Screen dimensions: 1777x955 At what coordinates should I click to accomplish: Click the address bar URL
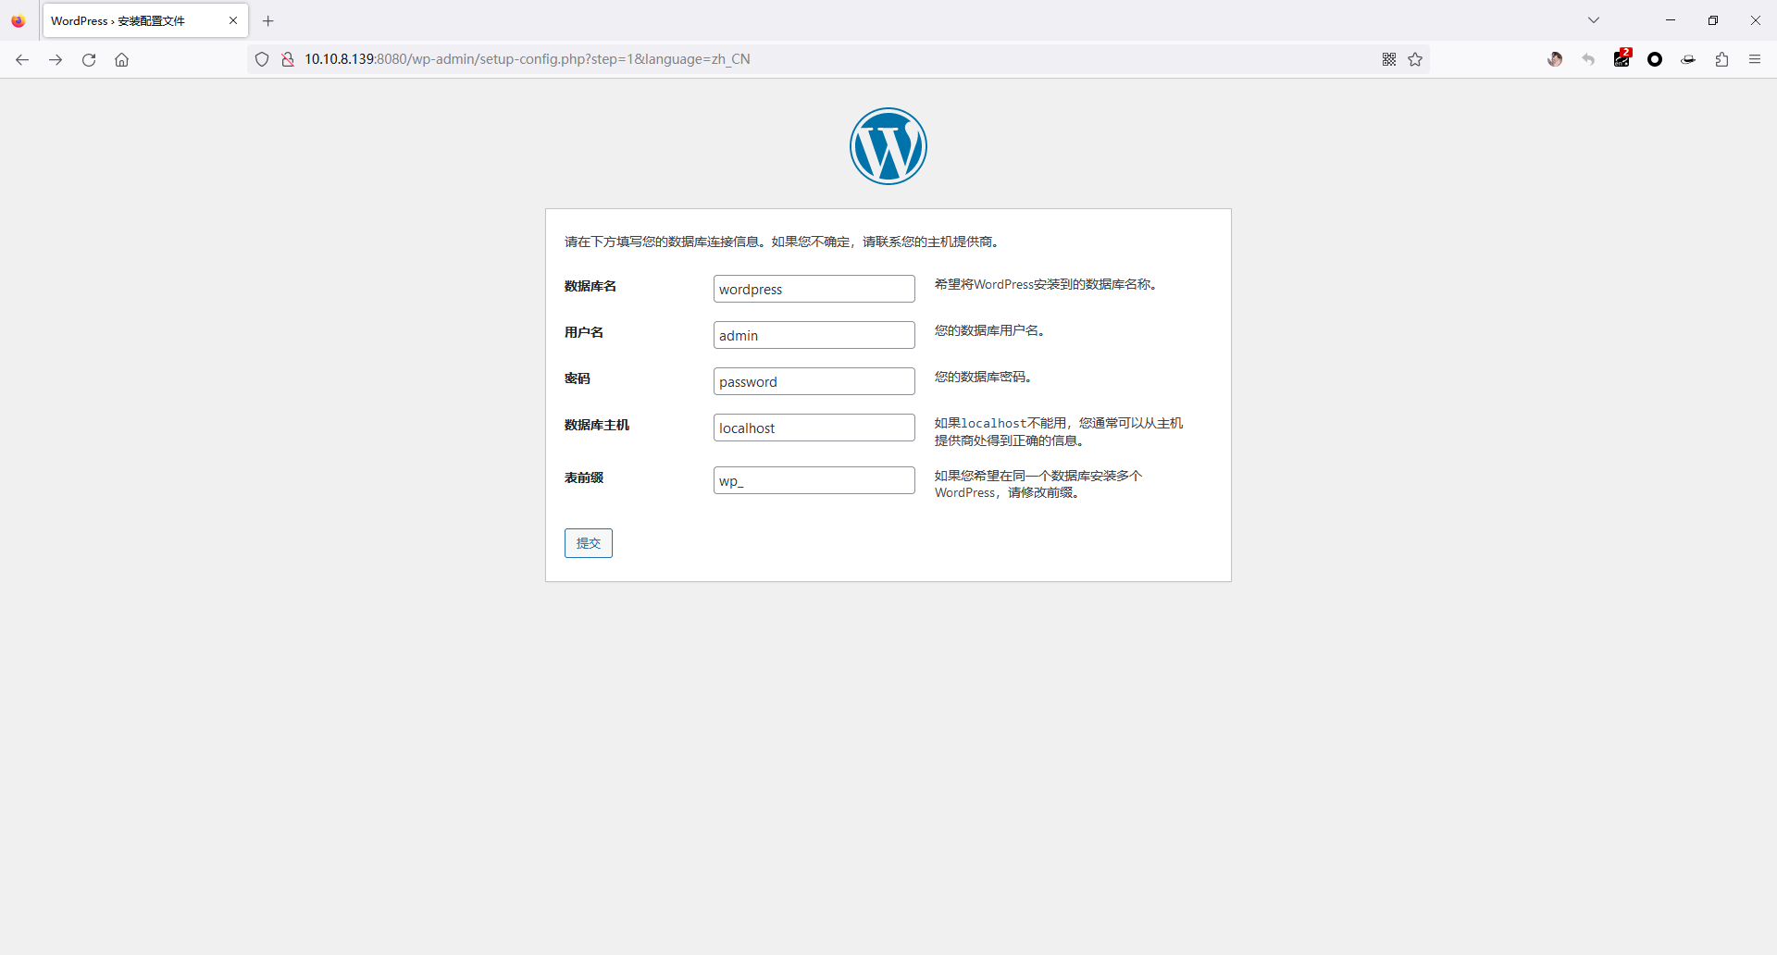(528, 59)
